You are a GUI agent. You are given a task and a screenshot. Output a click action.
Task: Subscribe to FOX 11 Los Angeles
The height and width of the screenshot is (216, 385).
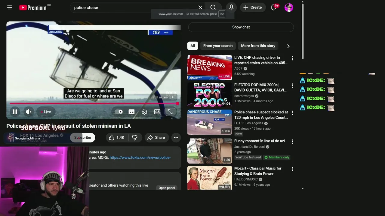coord(82,137)
